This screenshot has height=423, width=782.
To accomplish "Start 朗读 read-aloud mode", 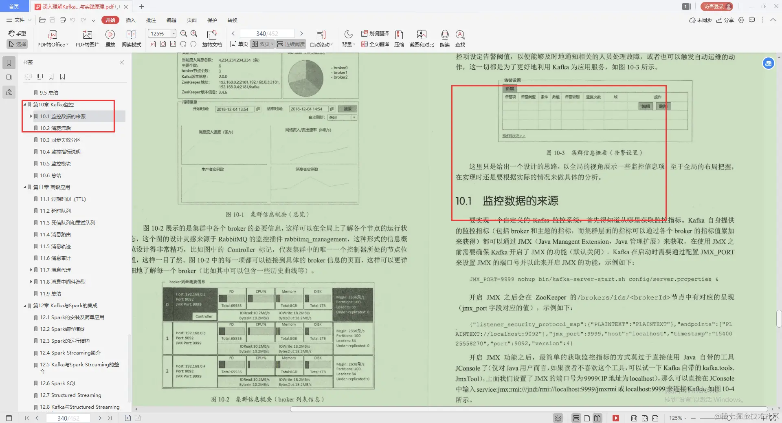I will pos(444,39).
